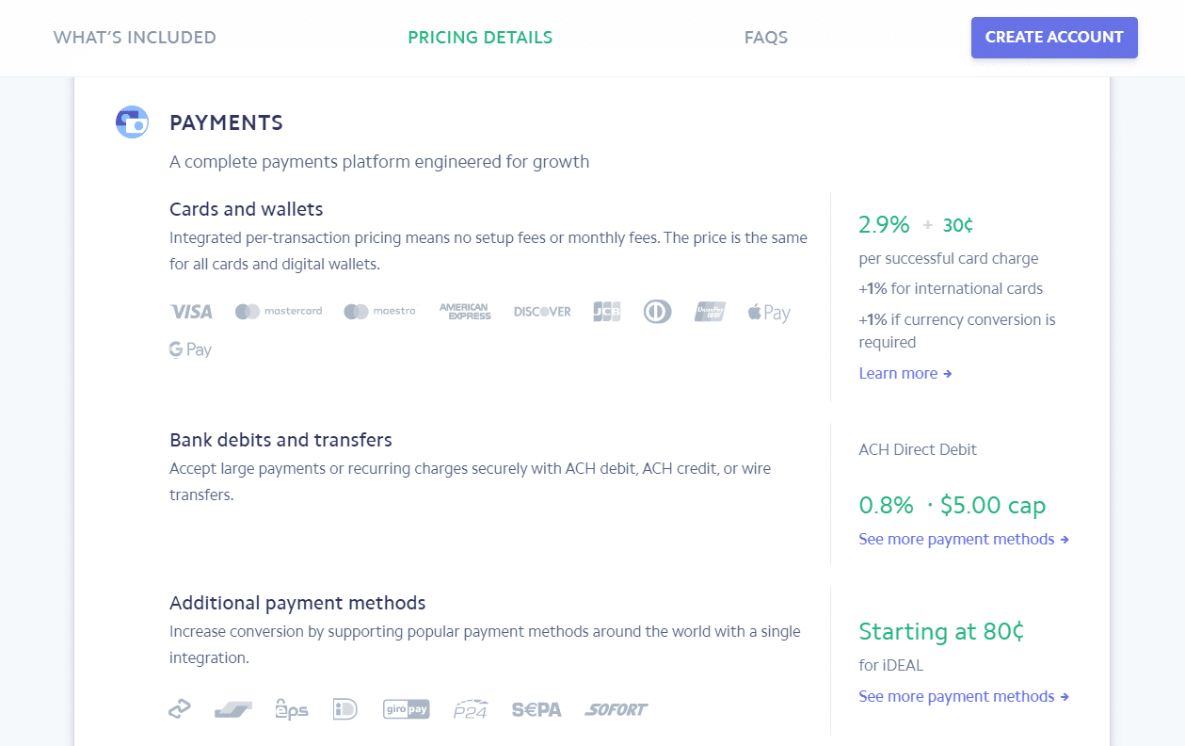Click the Visa card logo

191,312
